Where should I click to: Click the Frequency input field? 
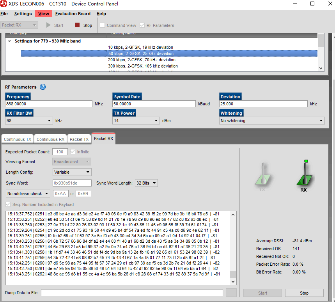[49, 104]
